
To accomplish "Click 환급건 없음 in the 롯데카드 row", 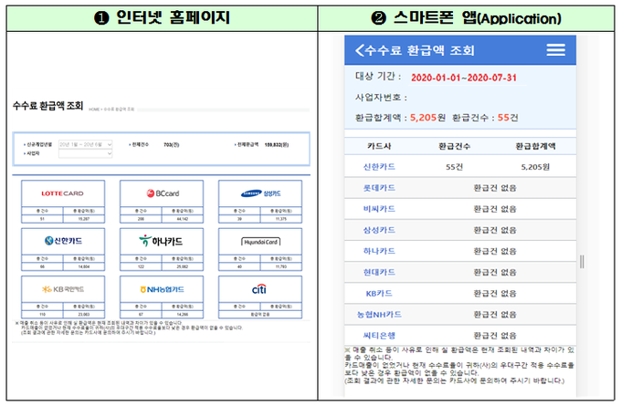I will [495, 188].
